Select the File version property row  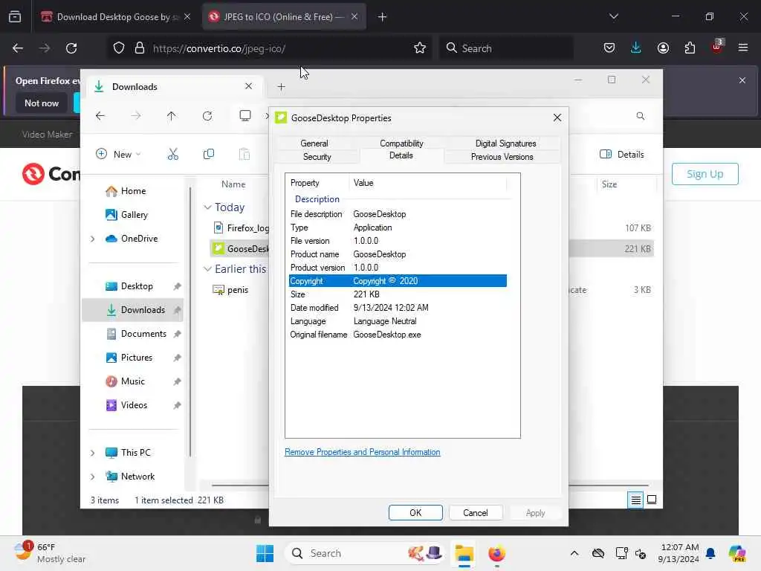tap(398, 241)
